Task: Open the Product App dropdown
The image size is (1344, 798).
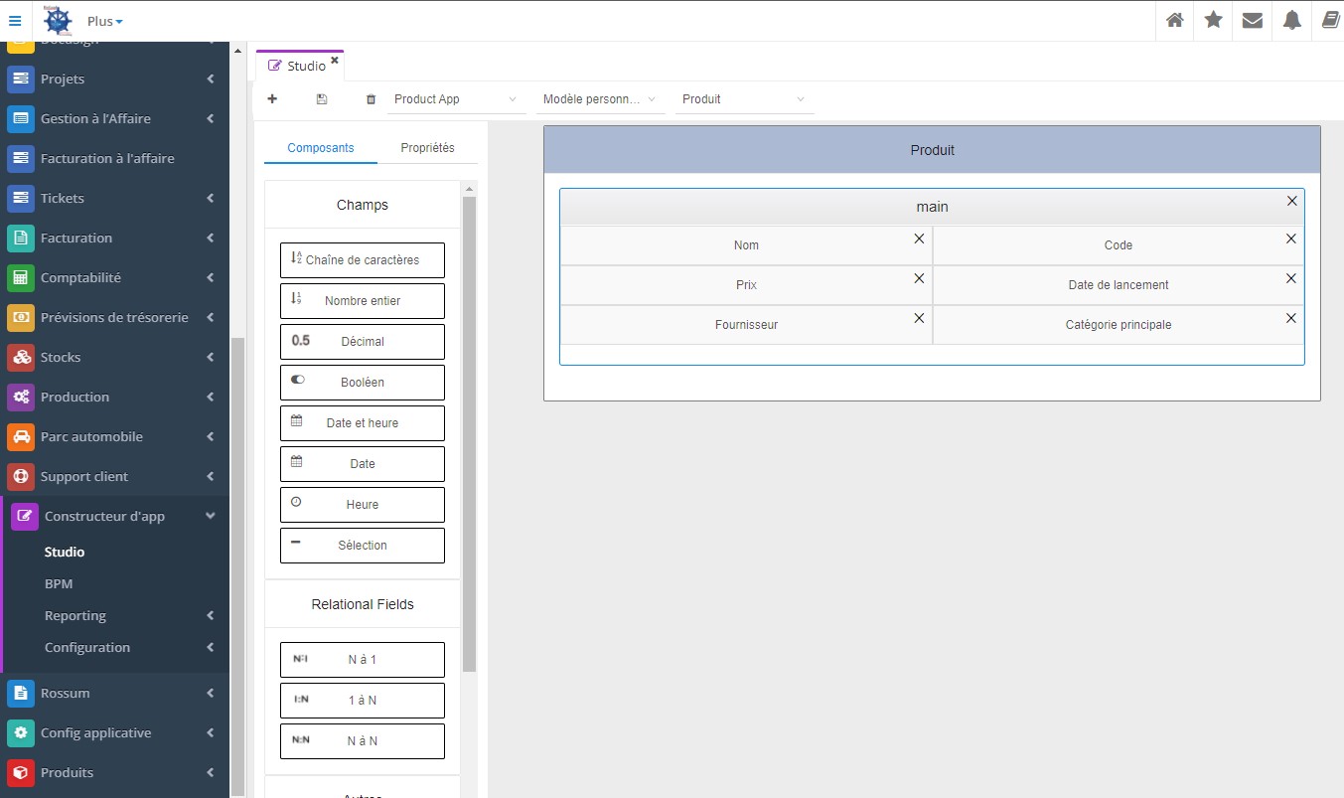Action: (x=456, y=99)
